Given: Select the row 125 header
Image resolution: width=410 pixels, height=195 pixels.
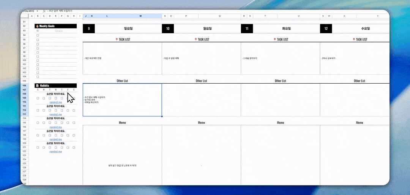Looking at the screenshot, I should 24,164.
